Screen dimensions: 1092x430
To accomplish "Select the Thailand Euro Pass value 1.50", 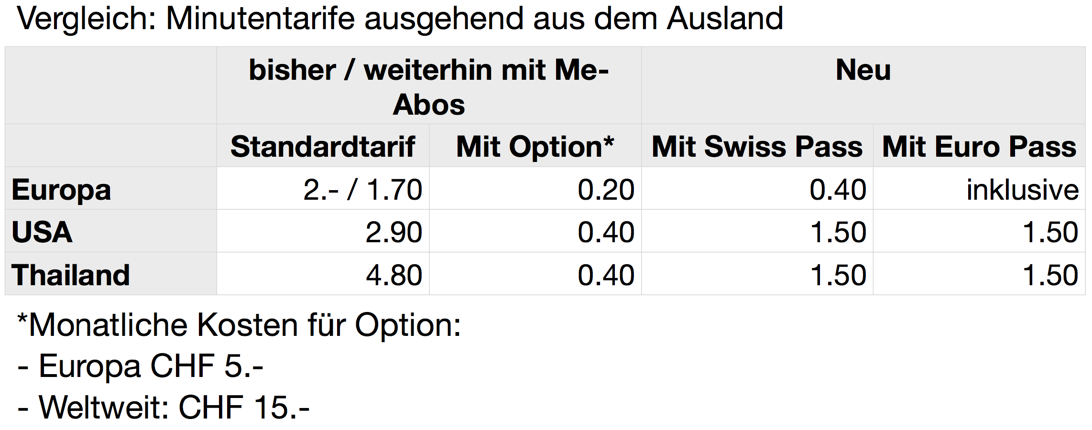I will click(x=1050, y=275).
